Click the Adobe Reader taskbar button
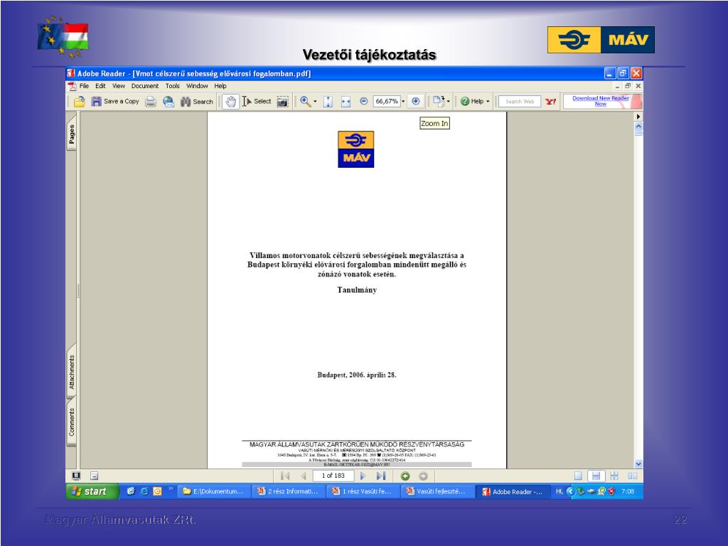728x546 pixels. [x=512, y=491]
